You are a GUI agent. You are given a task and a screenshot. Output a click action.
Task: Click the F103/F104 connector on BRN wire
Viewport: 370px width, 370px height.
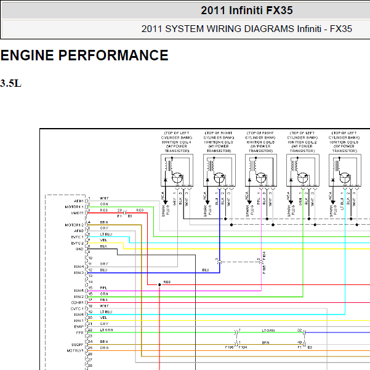coord(236,344)
